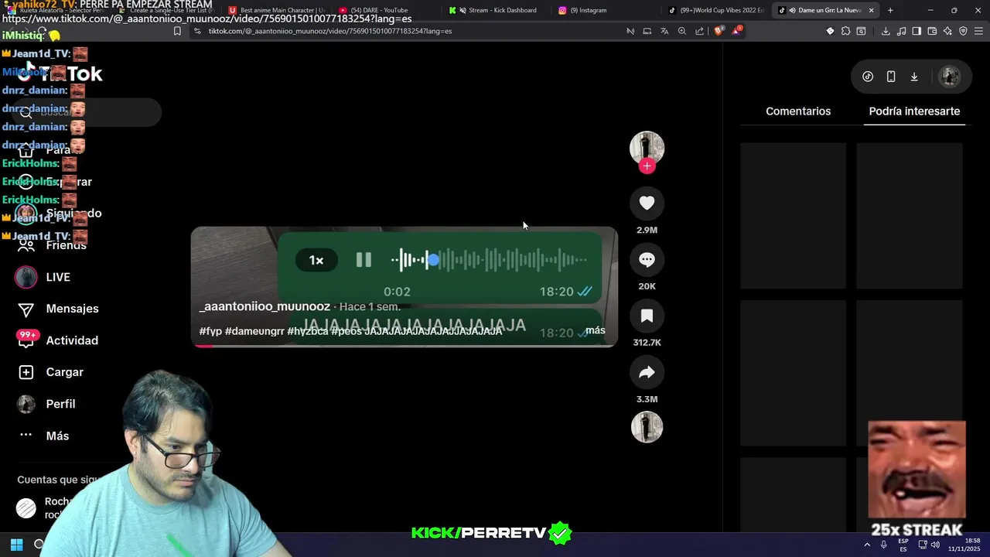Open the #dameungrr hashtag link
Screen dimensions: 990x557
tap(254, 331)
